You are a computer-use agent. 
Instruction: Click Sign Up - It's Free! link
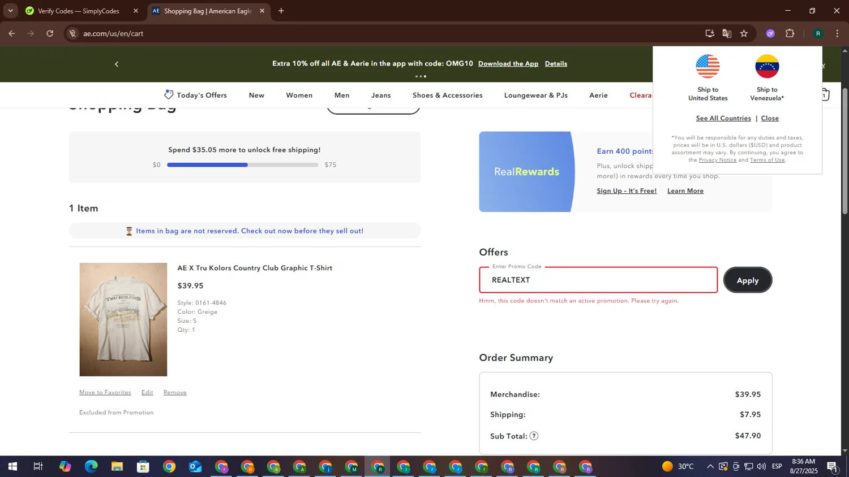tap(627, 191)
